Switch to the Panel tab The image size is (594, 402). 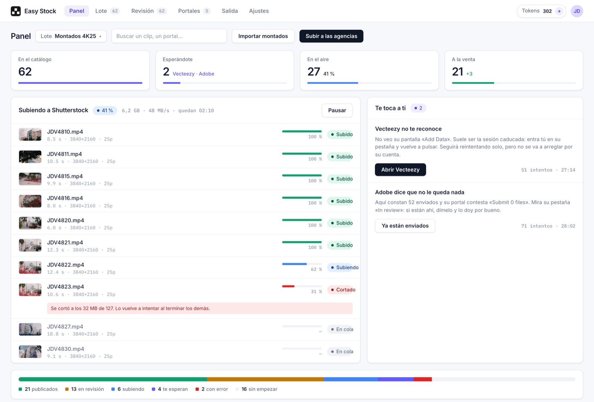click(x=76, y=11)
